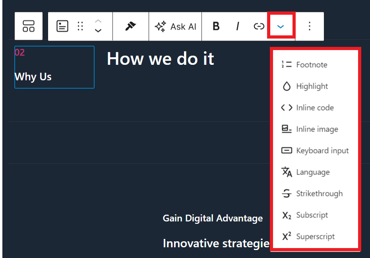Collapse the more formatting dropdown chevron
The height and width of the screenshot is (258, 370).
[281, 26]
